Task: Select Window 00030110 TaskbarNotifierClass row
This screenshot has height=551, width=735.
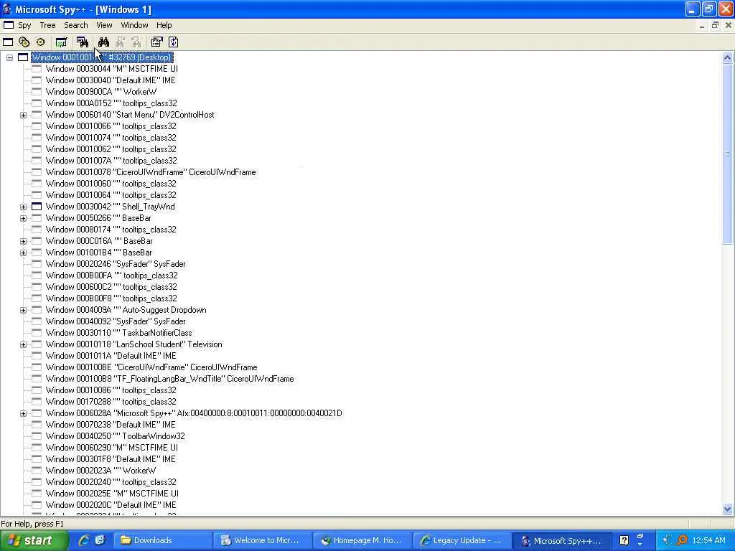Action: click(119, 333)
